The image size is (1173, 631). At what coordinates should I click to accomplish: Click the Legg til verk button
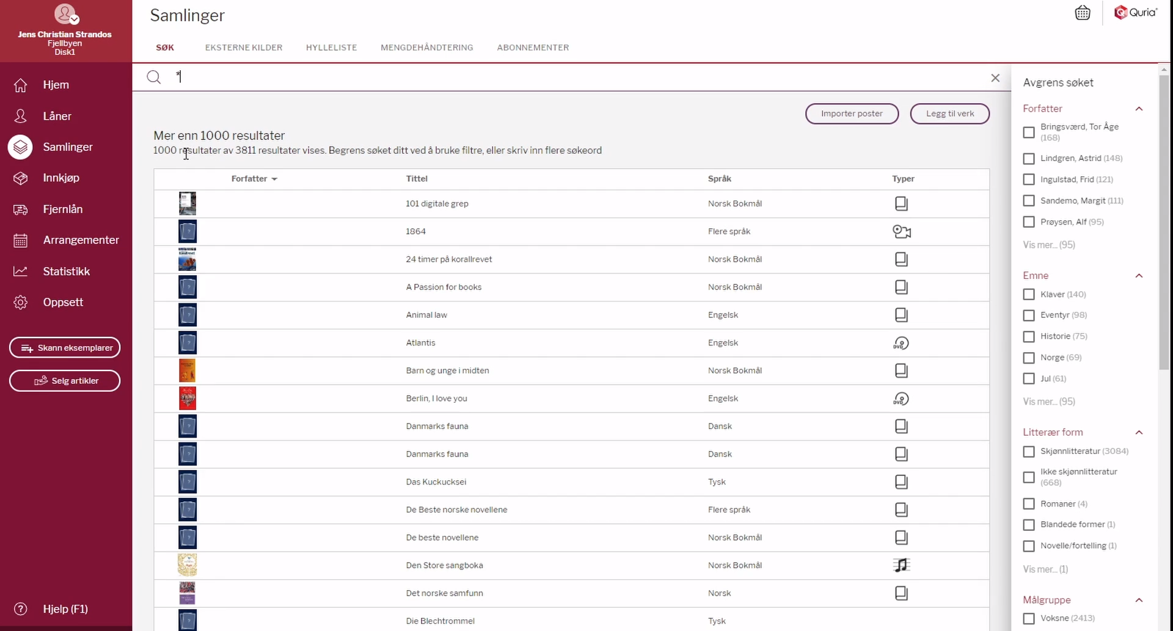pyautogui.click(x=949, y=114)
